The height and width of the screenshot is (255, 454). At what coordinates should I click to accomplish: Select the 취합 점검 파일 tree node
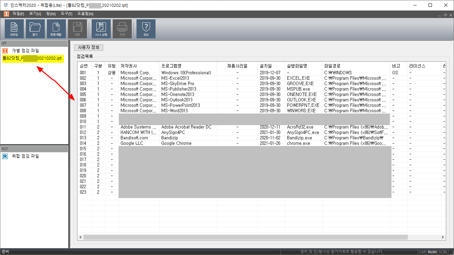point(25,156)
